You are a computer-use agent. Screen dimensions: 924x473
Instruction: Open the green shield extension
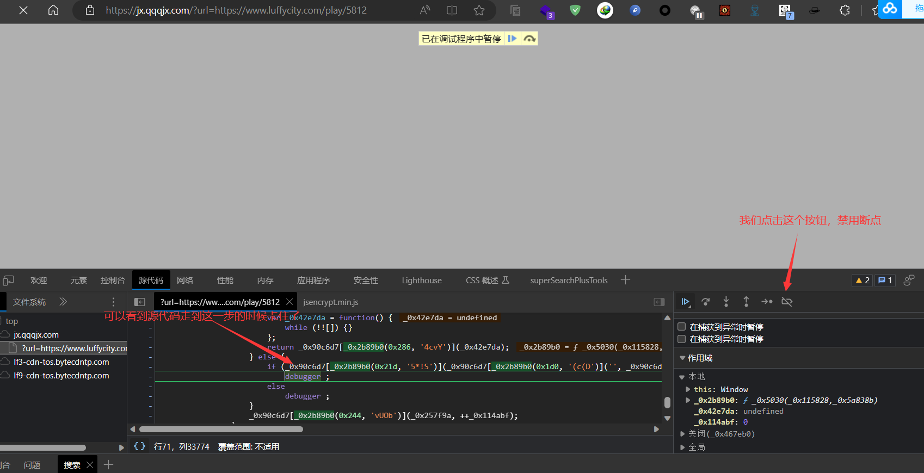point(575,10)
